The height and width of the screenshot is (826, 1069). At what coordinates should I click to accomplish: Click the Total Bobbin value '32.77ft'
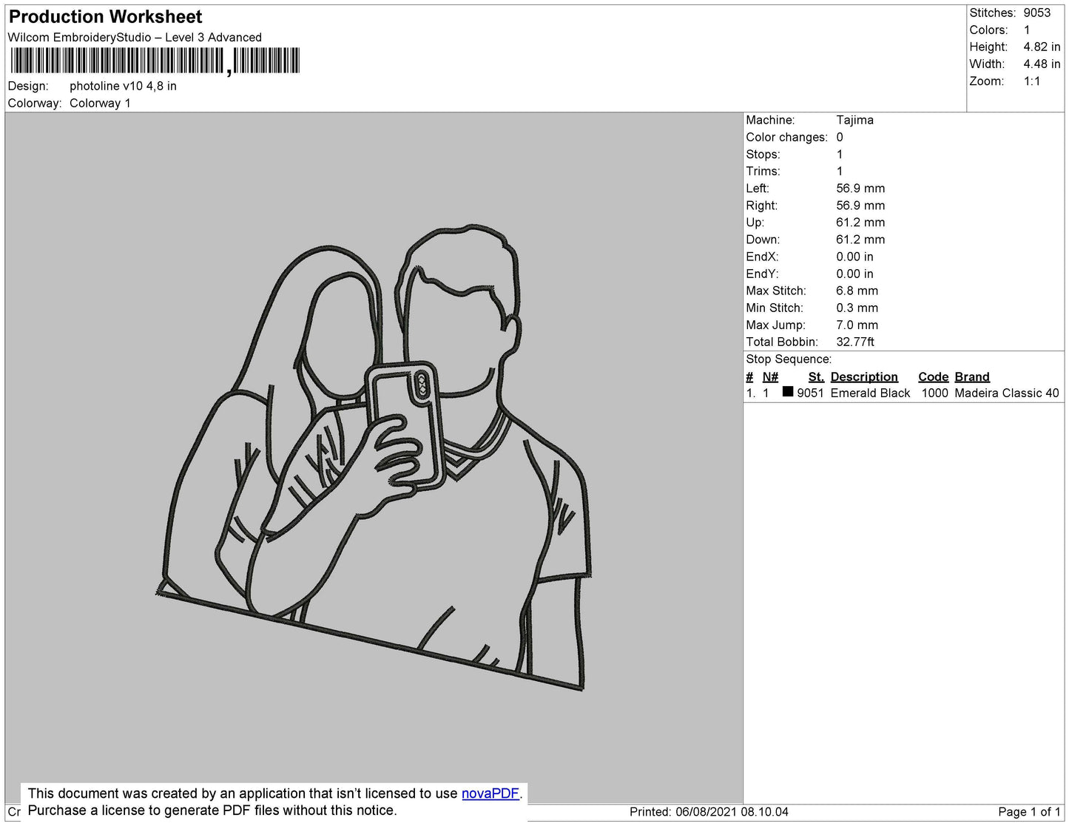tap(855, 342)
